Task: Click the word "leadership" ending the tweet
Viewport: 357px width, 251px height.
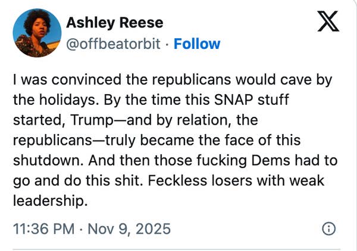Action: pos(50,201)
